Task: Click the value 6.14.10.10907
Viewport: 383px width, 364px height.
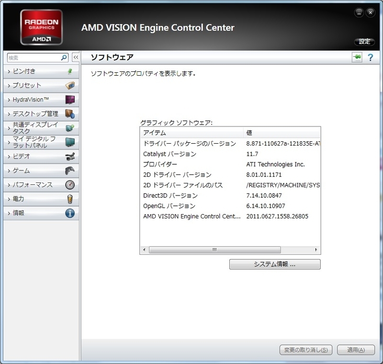Action: [x=266, y=206]
